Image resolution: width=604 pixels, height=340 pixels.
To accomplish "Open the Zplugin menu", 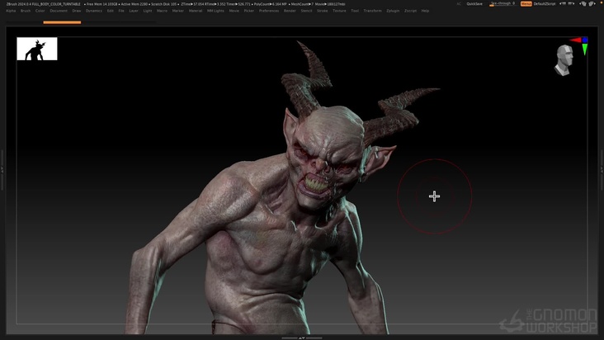I will coord(393,11).
